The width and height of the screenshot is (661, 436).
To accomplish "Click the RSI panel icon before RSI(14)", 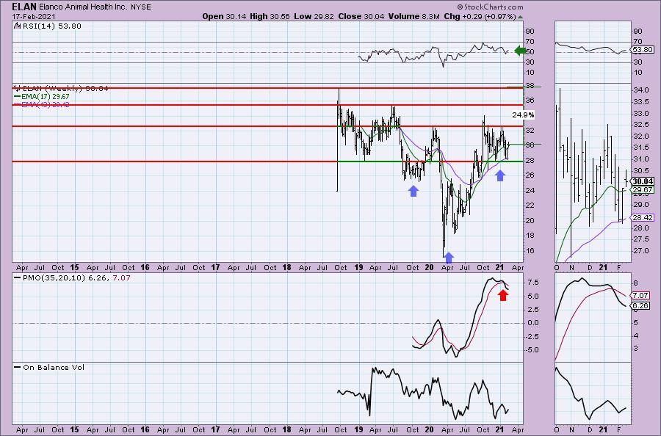I will pyautogui.click(x=17, y=26).
